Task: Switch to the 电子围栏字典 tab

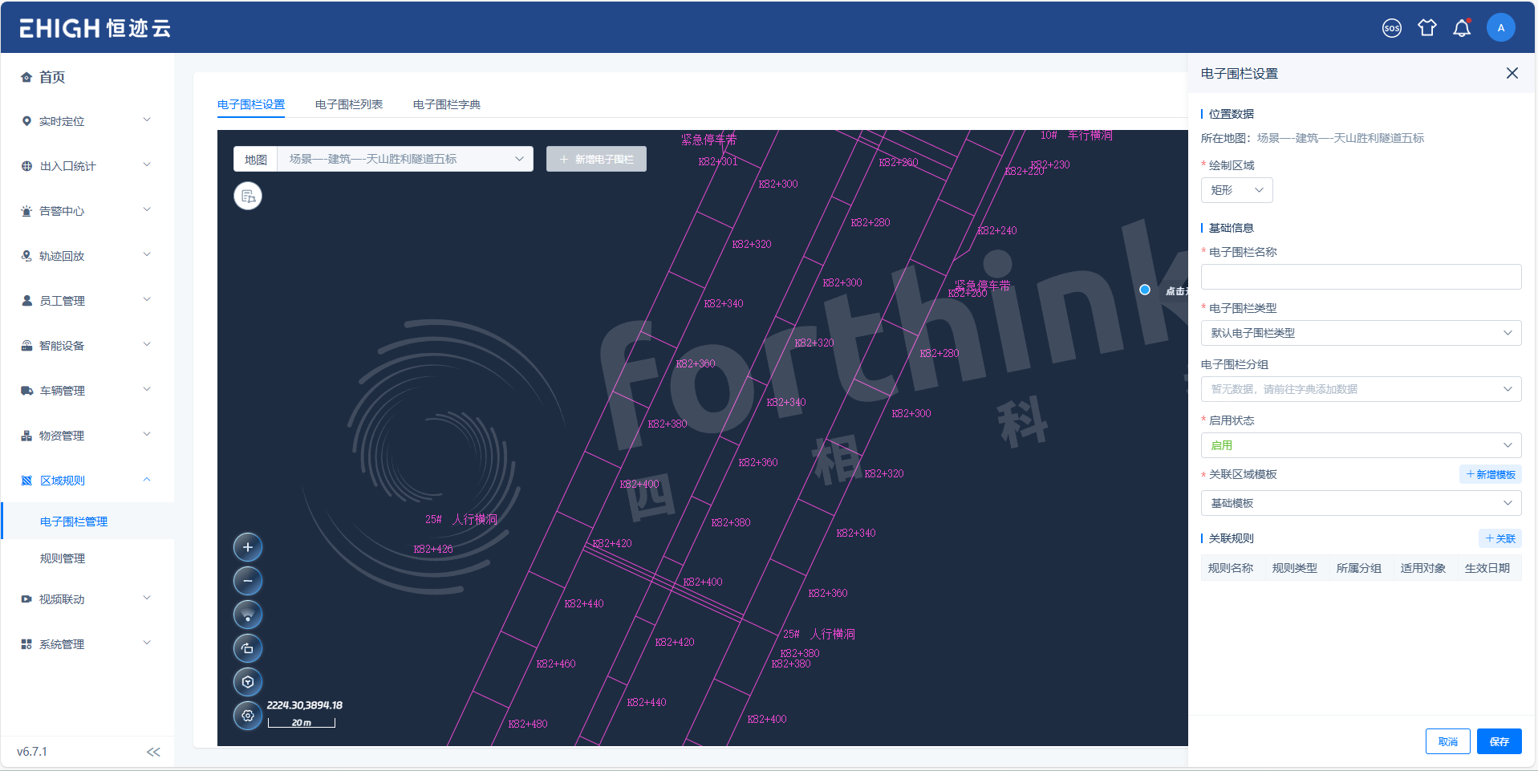Action: pyautogui.click(x=446, y=104)
